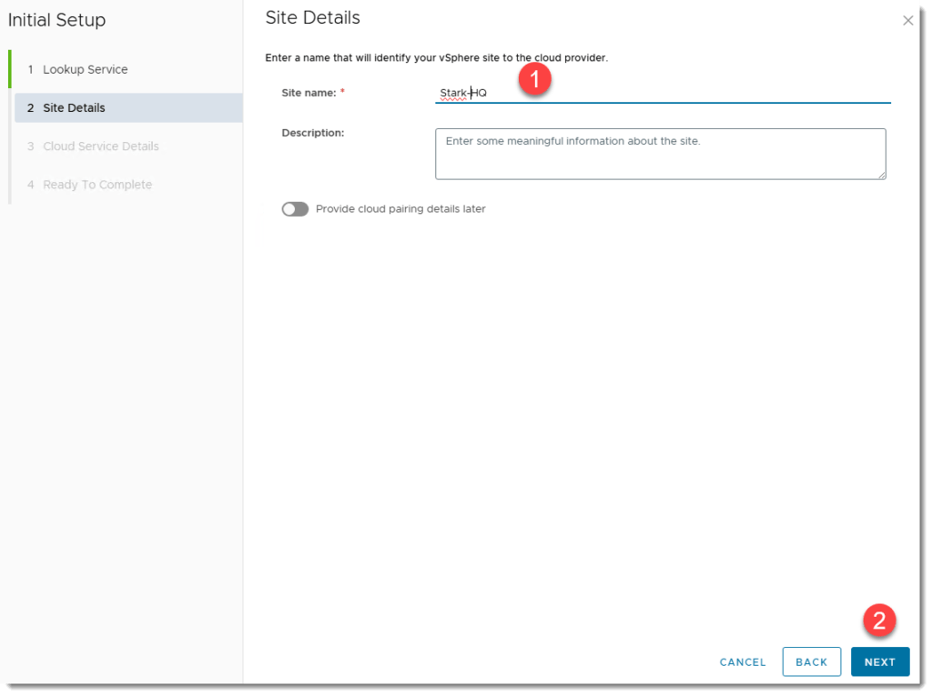Image resolution: width=932 pixels, height=696 pixels.
Task: Click the Initial Setup wizard title
Action: pyautogui.click(x=56, y=20)
